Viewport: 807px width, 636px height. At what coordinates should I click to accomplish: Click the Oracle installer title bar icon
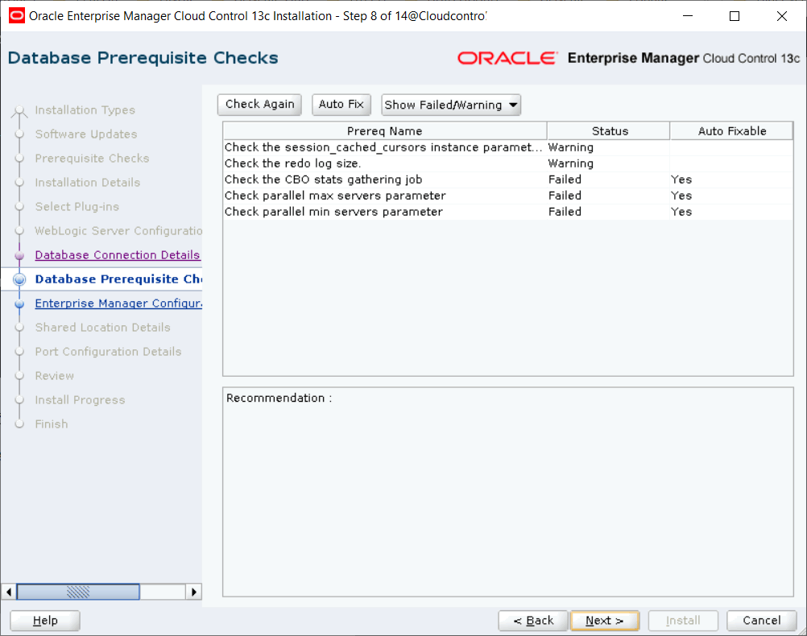coord(16,16)
